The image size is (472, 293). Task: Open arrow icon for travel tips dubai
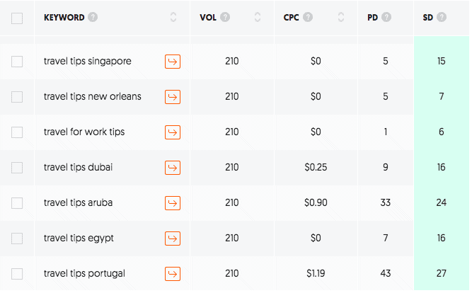pyautogui.click(x=173, y=168)
